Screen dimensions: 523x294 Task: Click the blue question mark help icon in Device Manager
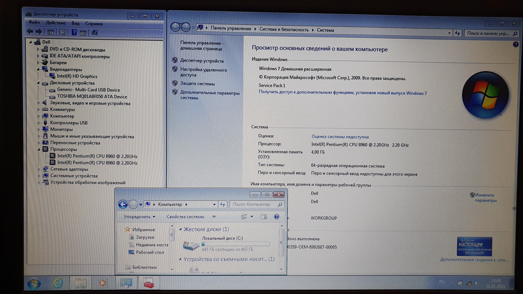coord(74,32)
